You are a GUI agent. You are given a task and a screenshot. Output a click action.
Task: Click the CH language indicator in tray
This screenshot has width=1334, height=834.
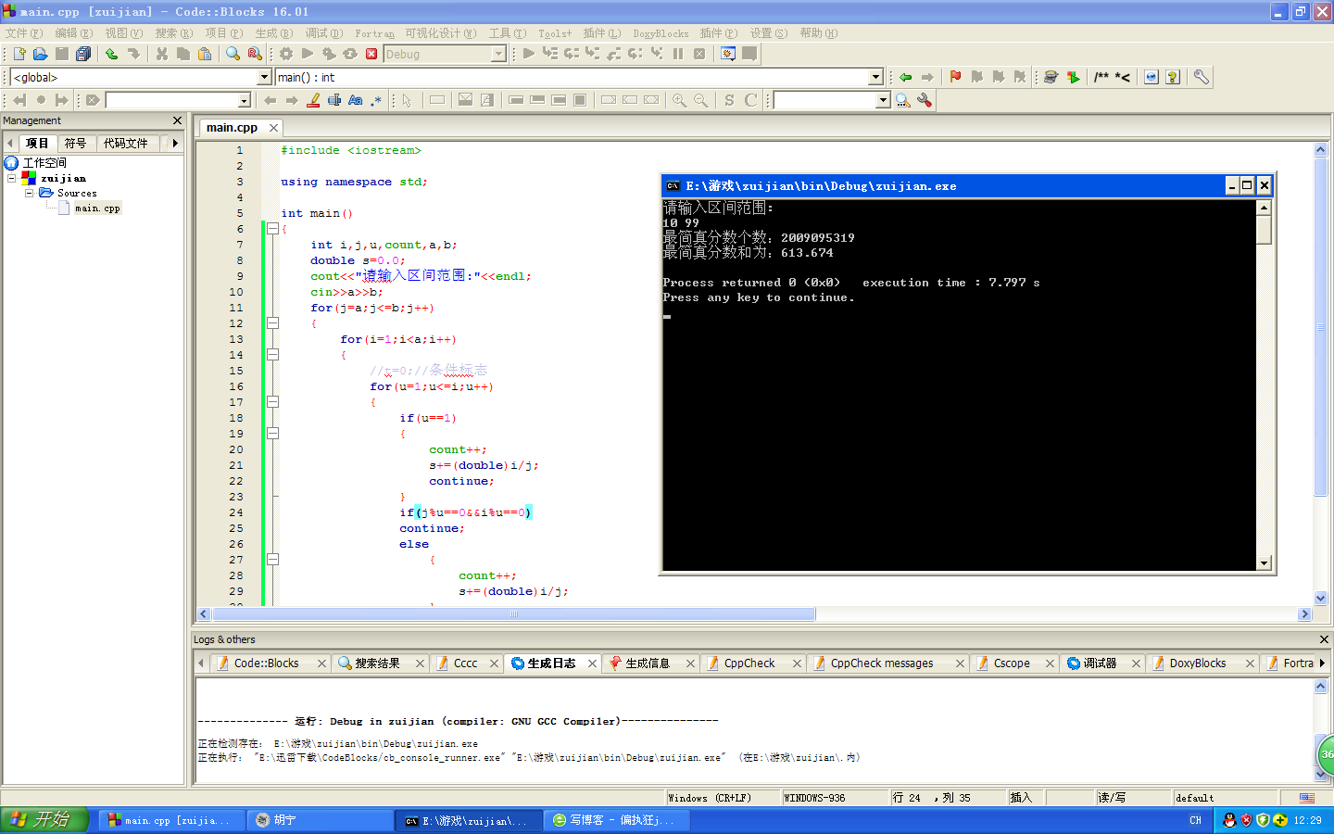1195,820
